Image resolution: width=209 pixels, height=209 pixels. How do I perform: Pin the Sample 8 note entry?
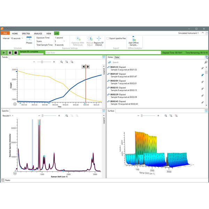point(202,88)
